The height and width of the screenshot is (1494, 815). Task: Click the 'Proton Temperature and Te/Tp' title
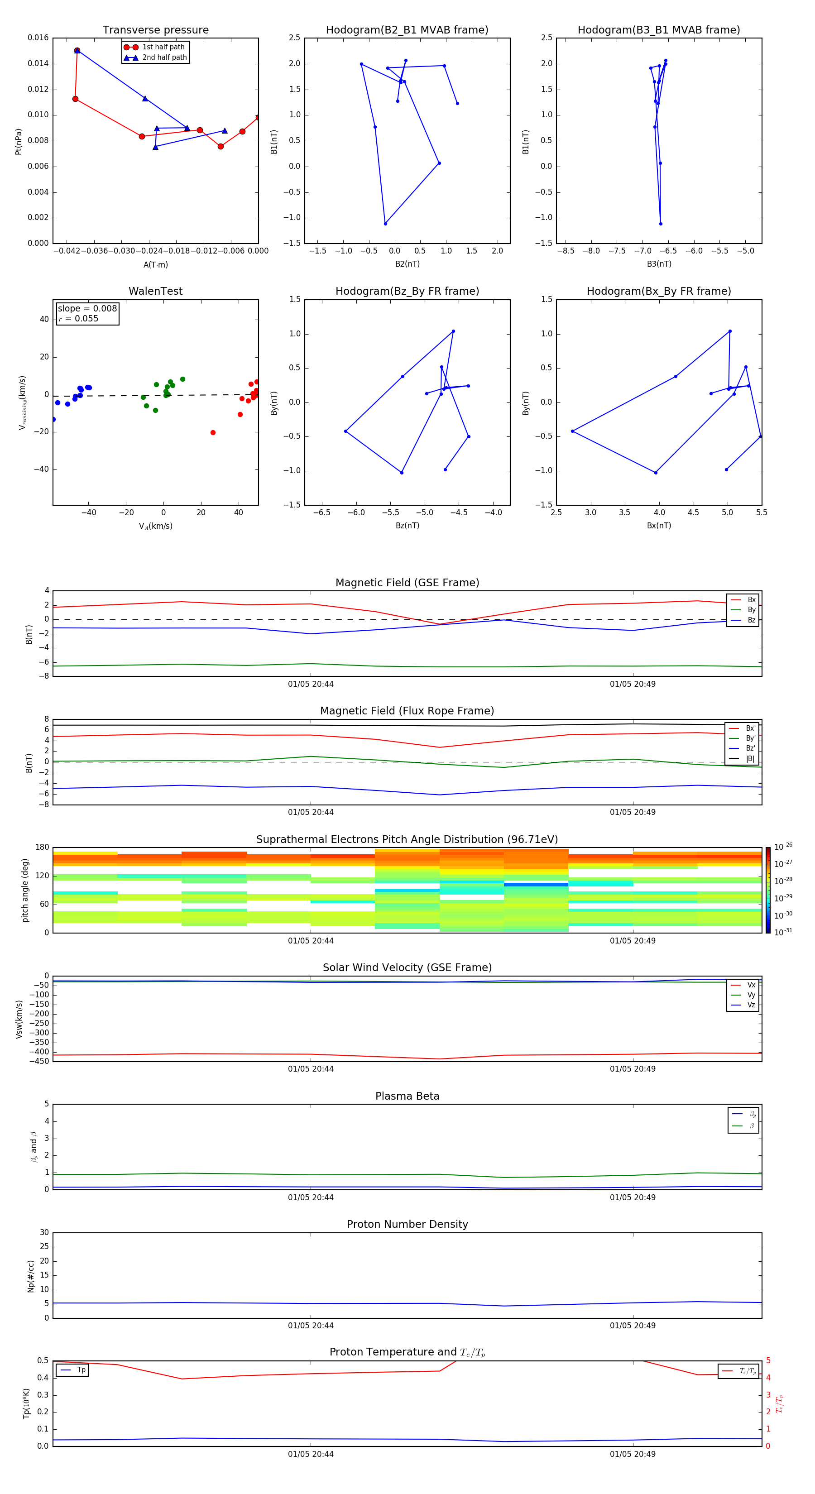407,1352
